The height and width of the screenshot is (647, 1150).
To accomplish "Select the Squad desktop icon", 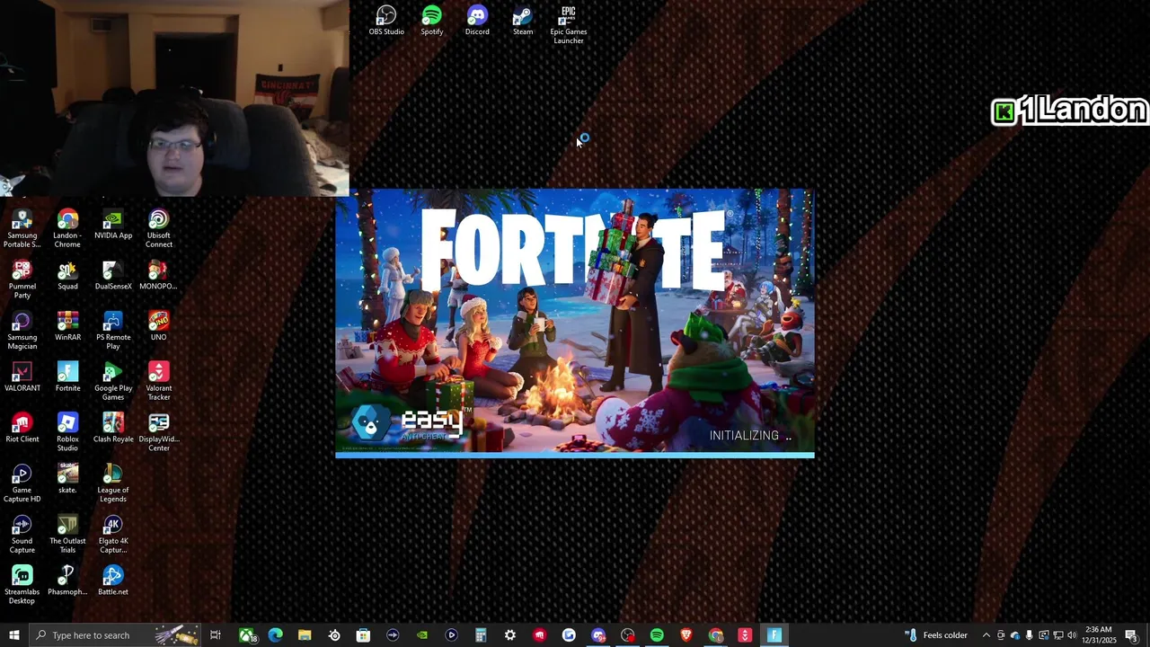I will coord(67,276).
